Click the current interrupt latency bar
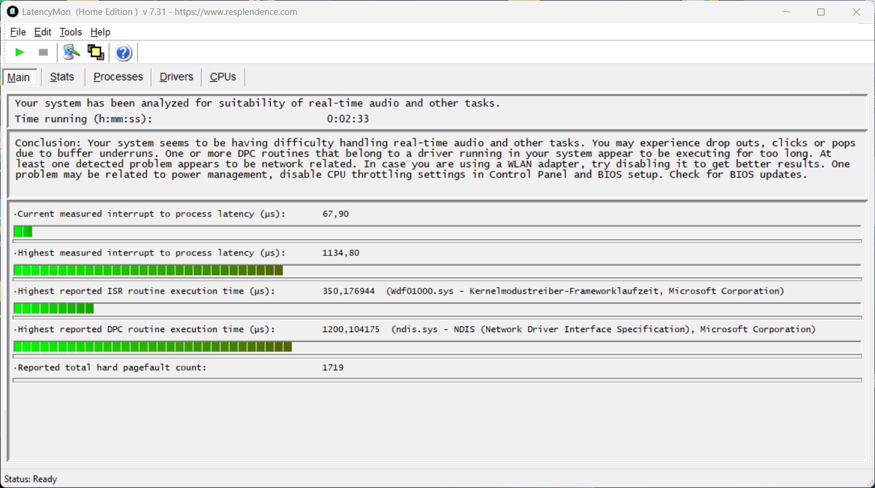 point(437,232)
